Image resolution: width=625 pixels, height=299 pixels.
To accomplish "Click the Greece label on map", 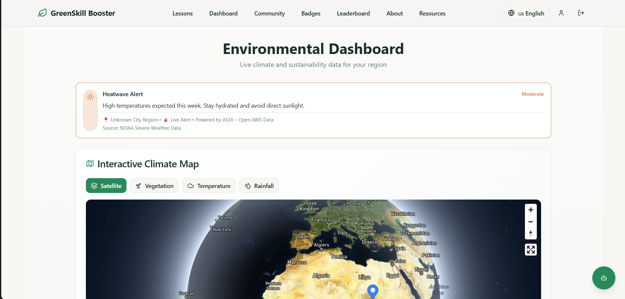I will (370, 242).
